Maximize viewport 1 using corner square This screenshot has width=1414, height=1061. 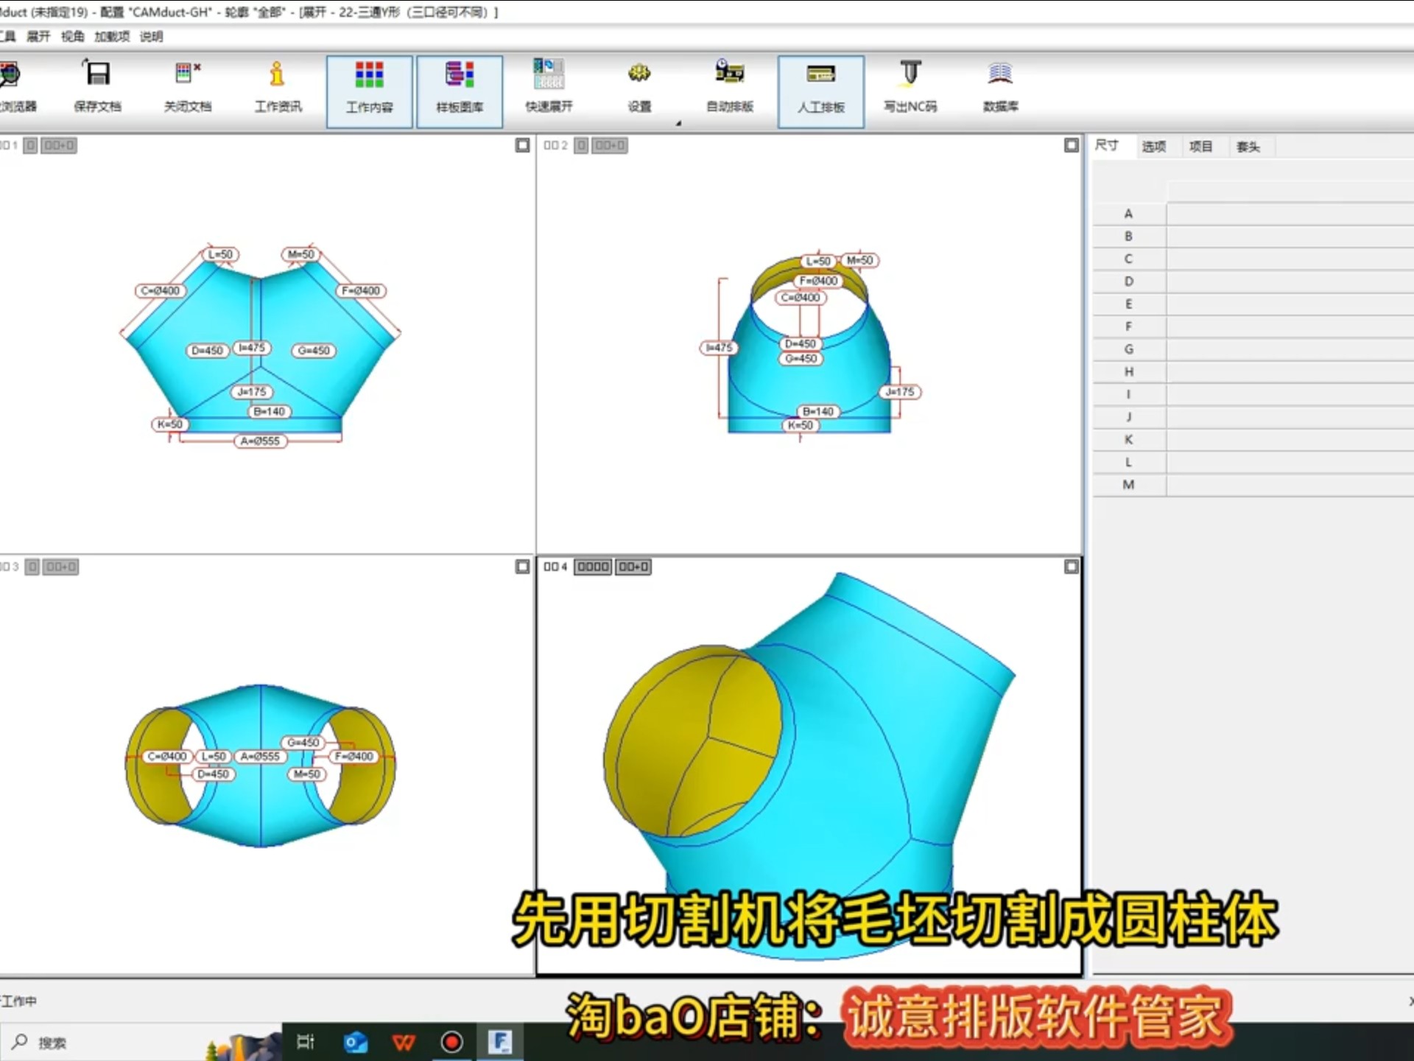click(522, 145)
